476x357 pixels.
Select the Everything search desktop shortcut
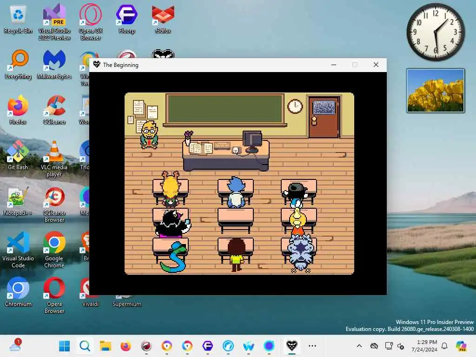pos(18,64)
